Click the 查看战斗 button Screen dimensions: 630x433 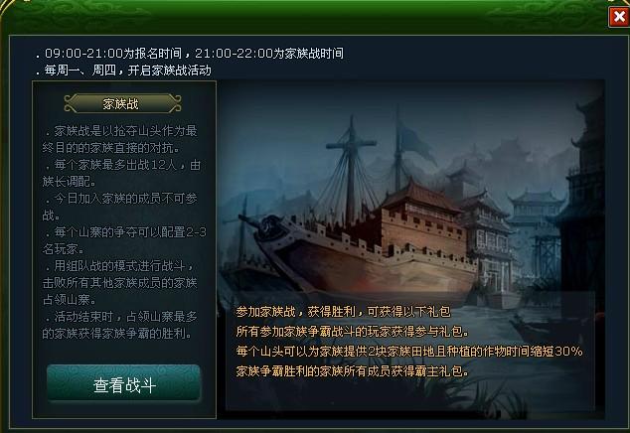pyautogui.click(x=124, y=384)
